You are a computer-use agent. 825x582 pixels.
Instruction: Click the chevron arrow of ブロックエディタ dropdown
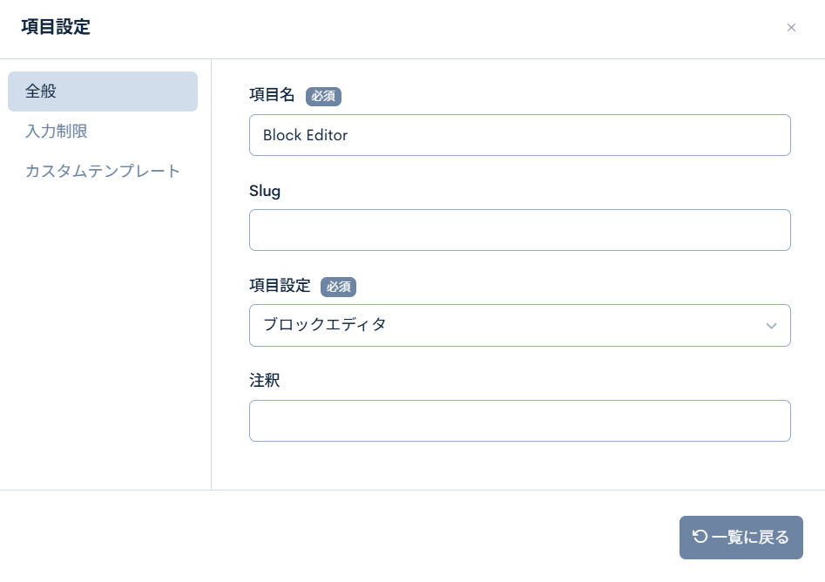[x=771, y=326]
